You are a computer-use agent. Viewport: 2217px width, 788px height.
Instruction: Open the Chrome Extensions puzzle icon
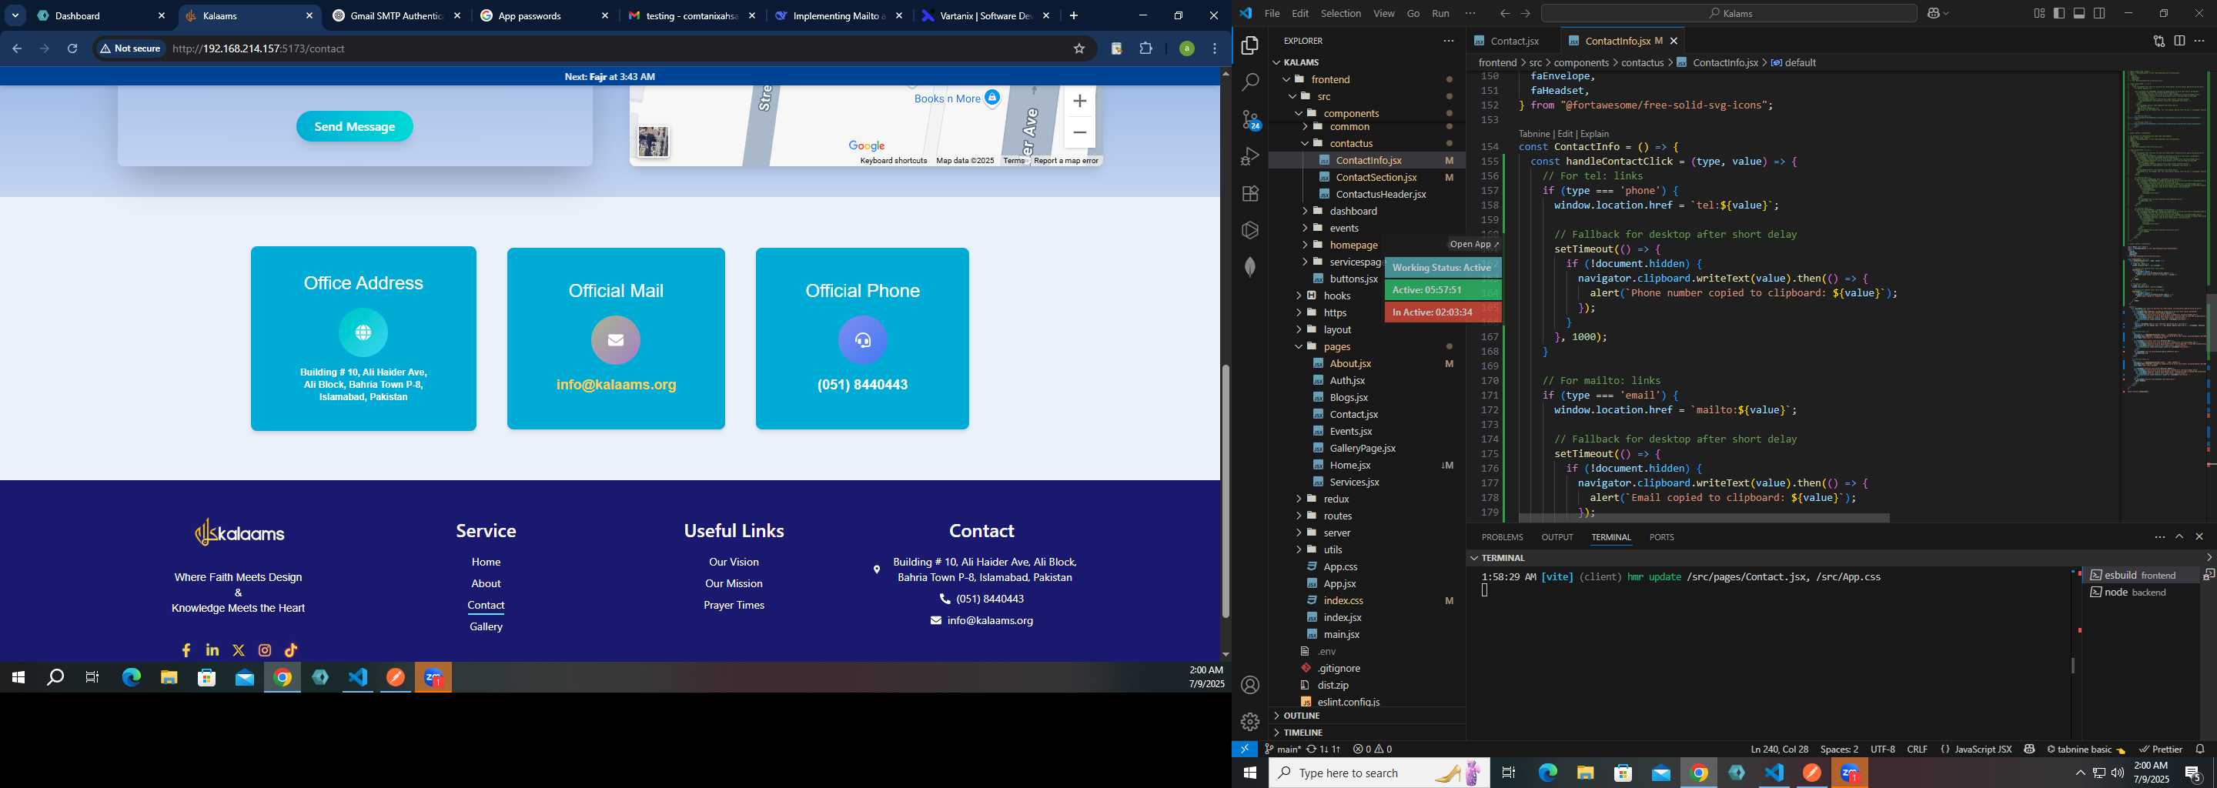(1145, 49)
